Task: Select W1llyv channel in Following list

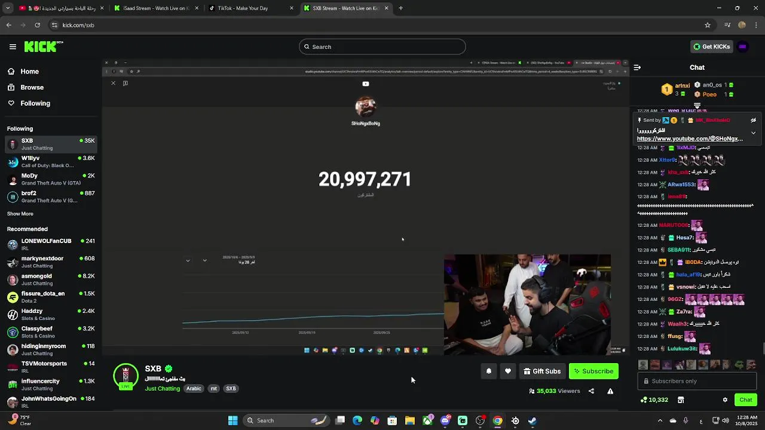Action: tap(51, 162)
